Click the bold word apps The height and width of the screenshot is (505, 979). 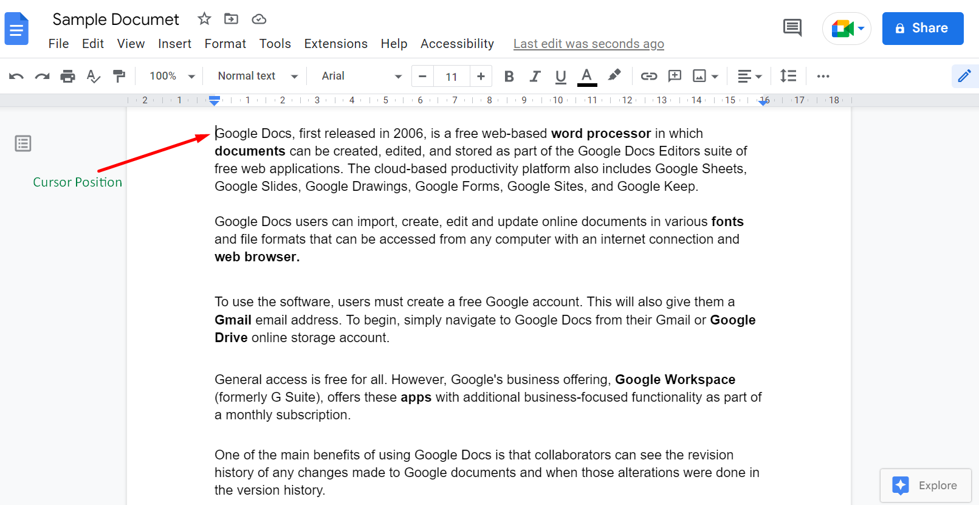click(416, 397)
